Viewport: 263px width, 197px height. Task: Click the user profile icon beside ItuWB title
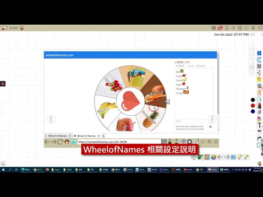(21, 28)
